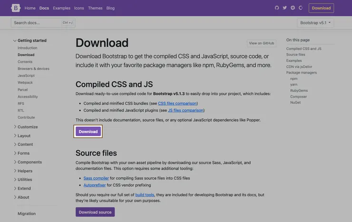352x222 pixels.
Task: Open the Slack icon in navbar
Action: coord(293,8)
